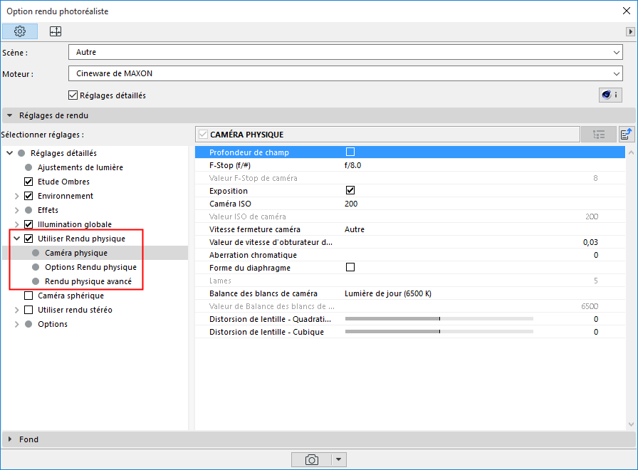The width and height of the screenshot is (638, 470).
Task: Adjust the Distorsion de lentille Quadratique slider
Action: [x=439, y=318]
